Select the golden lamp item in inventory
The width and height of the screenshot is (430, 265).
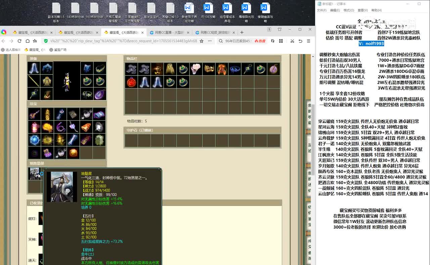tap(157, 69)
